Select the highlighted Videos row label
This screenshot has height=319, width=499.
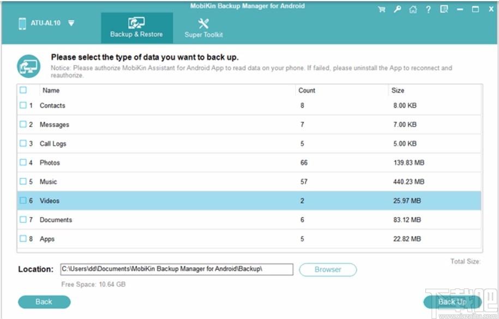click(50, 201)
